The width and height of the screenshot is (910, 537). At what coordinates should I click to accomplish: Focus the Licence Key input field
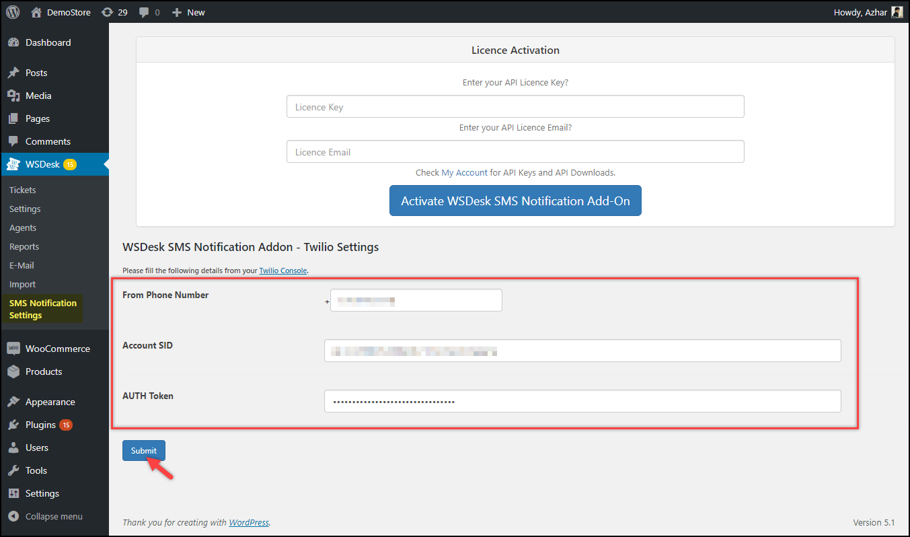pyautogui.click(x=515, y=106)
